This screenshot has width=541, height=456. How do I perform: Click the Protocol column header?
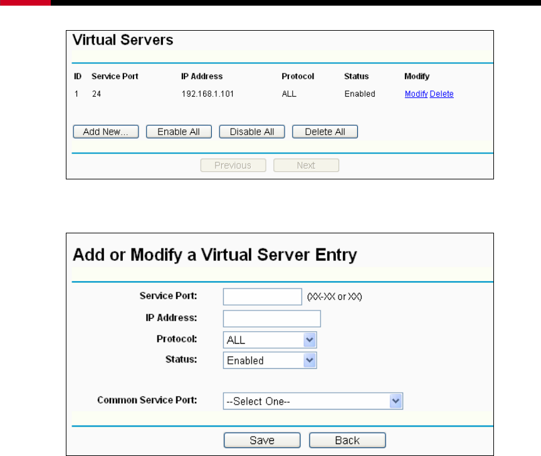[298, 77]
